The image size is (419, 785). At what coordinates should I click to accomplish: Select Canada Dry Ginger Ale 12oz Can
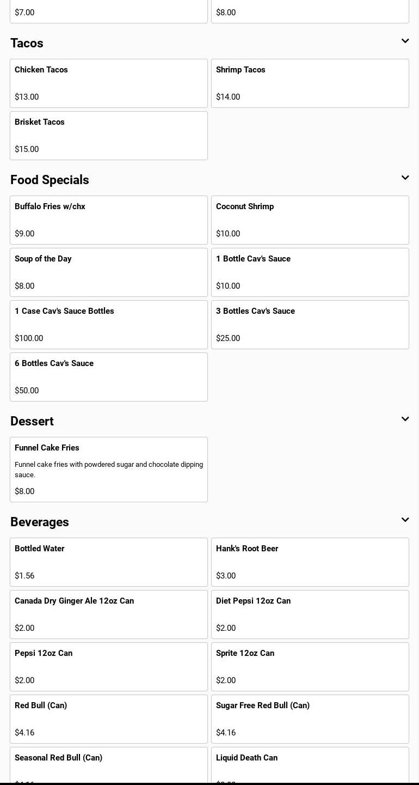109,614
